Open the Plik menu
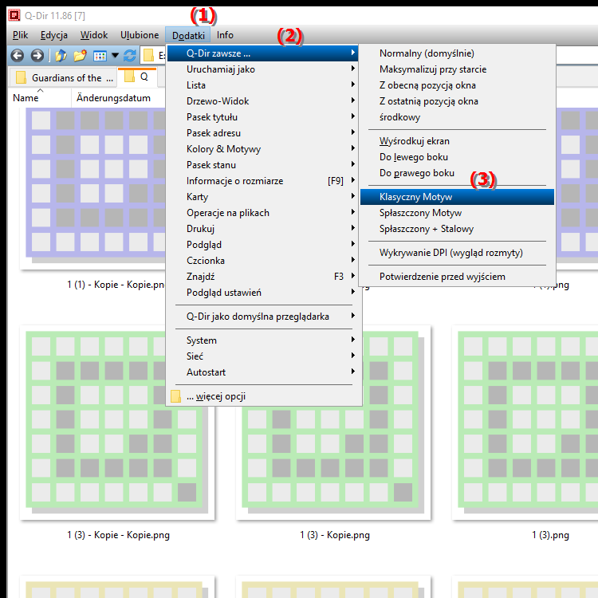The height and width of the screenshot is (598, 598). tap(20, 35)
